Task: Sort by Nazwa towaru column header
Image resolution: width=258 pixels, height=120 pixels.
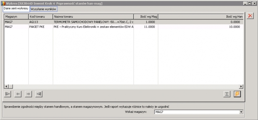Action: (93, 17)
